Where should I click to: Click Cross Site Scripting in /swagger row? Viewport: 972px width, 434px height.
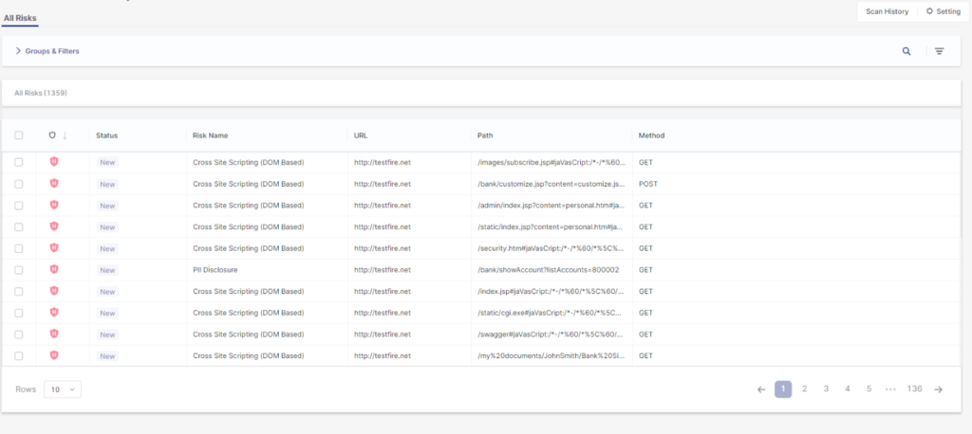coord(249,335)
